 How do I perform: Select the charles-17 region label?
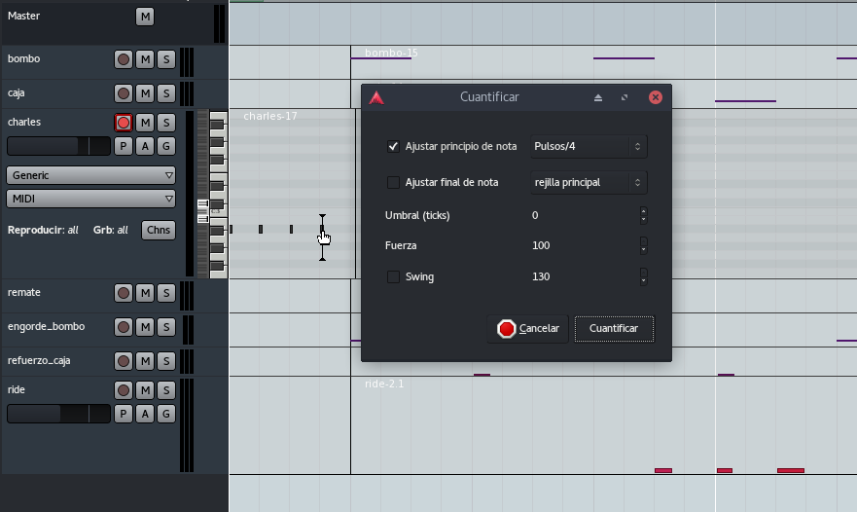tap(270, 116)
